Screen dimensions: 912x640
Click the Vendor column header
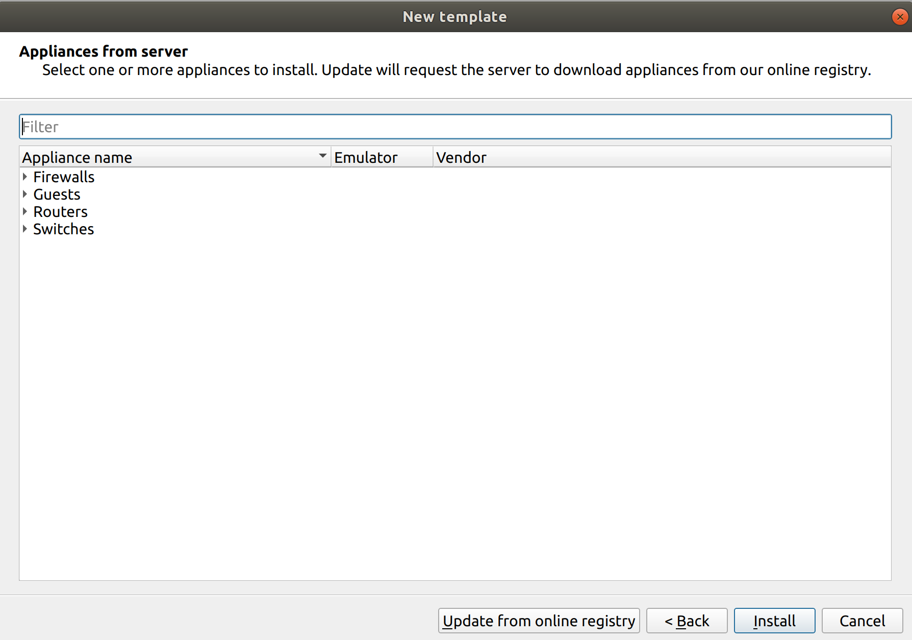click(x=461, y=157)
